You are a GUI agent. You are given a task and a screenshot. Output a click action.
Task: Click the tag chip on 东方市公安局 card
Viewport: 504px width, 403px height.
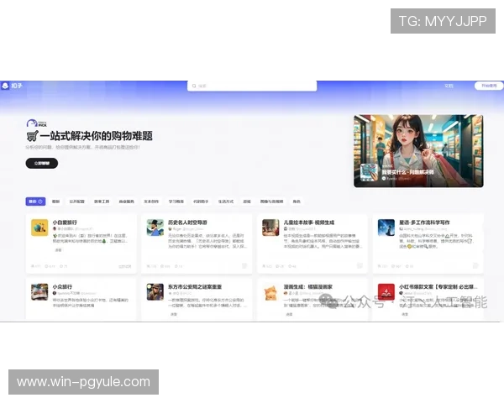pyautogui.click(x=174, y=314)
